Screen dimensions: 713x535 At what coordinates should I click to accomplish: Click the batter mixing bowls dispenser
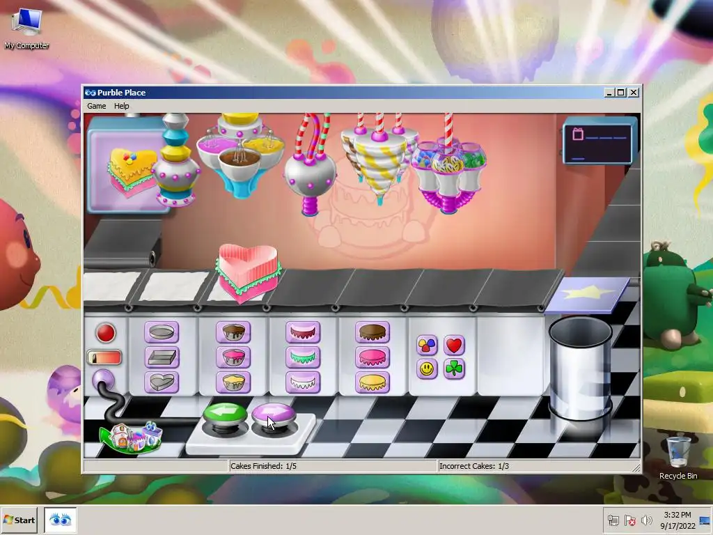240,155
